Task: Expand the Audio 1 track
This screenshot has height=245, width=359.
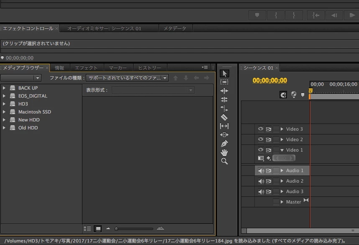Action: 282,170
